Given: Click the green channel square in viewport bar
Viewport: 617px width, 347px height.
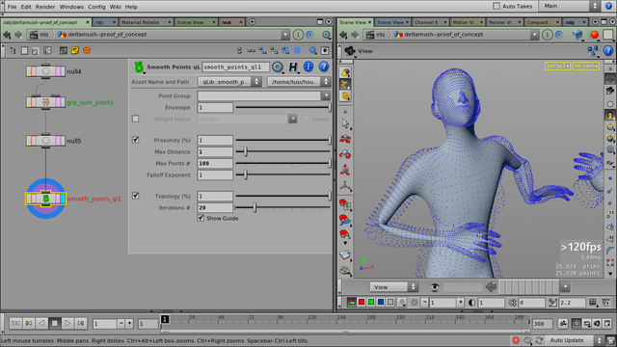Looking at the screenshot, I should click(370, 302).
